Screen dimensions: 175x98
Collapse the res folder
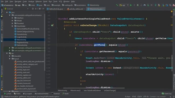coord(7,53)
